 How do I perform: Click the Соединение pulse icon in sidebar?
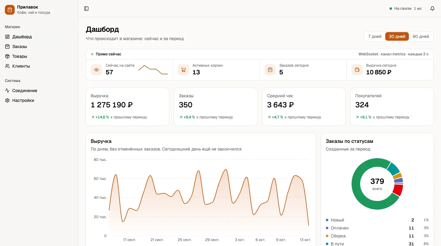point(7,91)
